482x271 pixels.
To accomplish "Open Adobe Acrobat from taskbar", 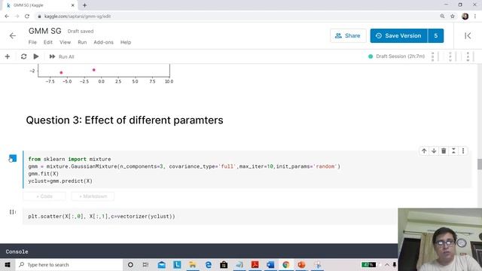I will pyautogui.click(x=255, y=264).
